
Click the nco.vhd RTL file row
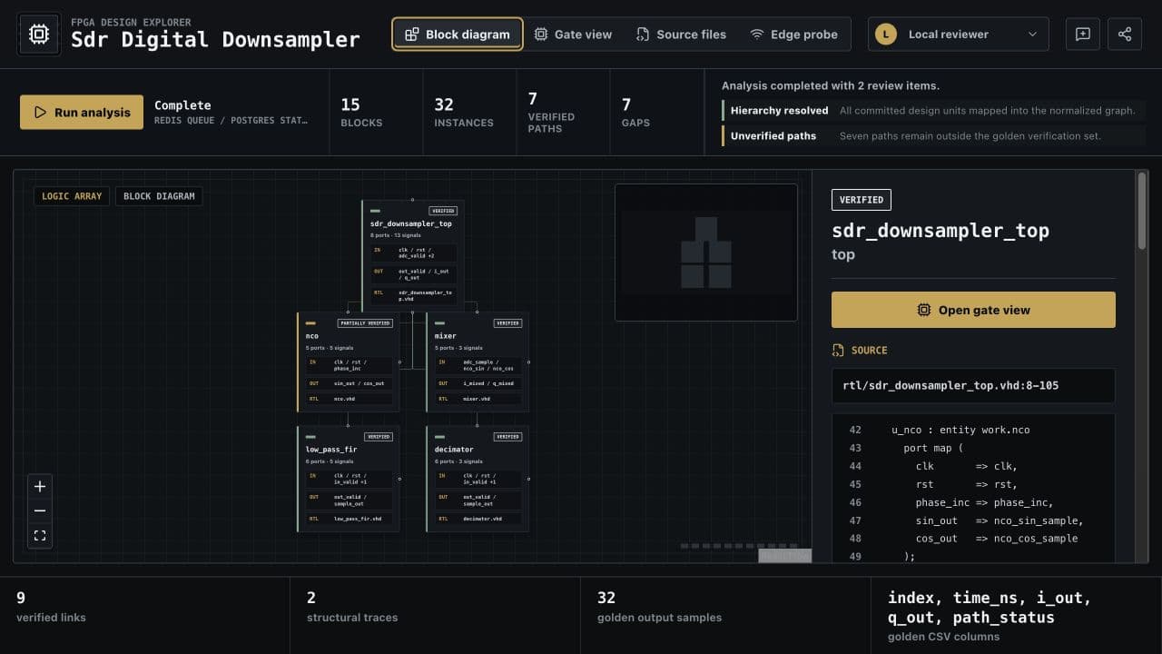click(x=349, y=399)
